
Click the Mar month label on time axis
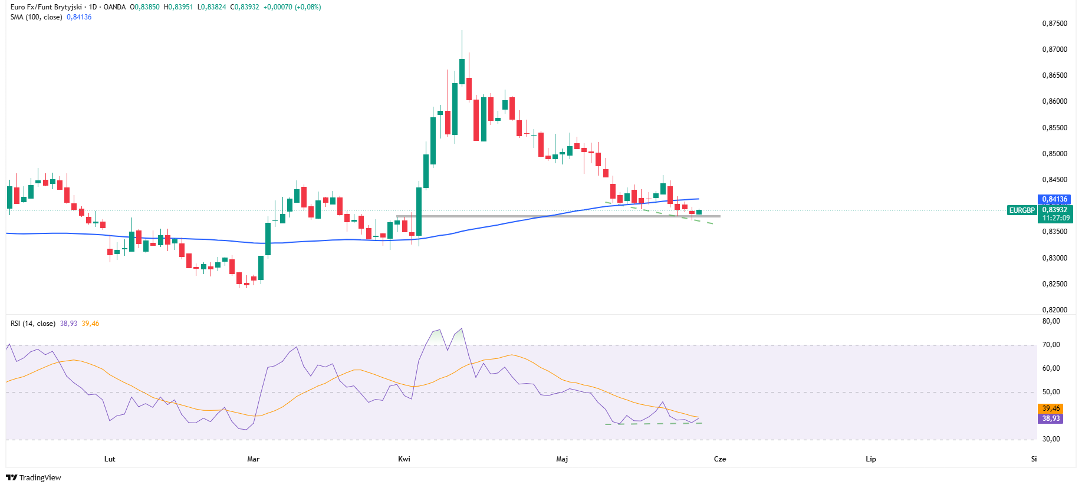[254, 459]
